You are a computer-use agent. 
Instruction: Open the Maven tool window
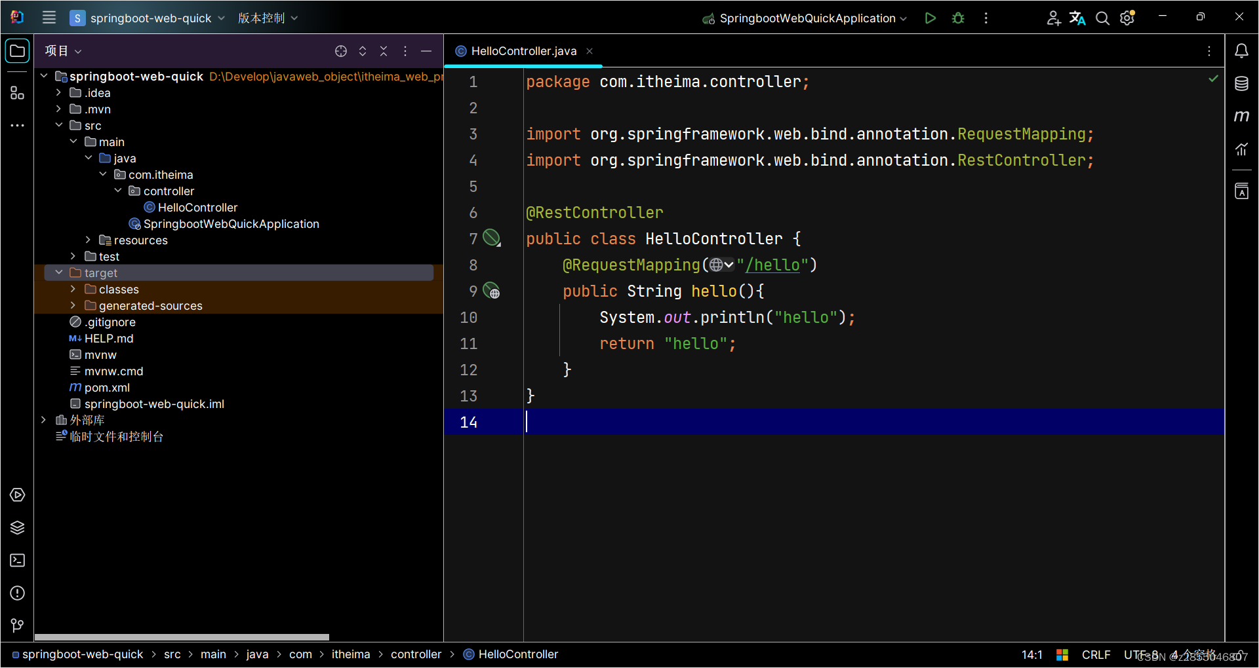[x=1242, y=117]
